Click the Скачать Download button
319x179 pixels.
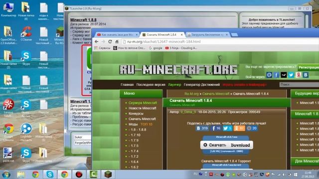click(227, 145)
